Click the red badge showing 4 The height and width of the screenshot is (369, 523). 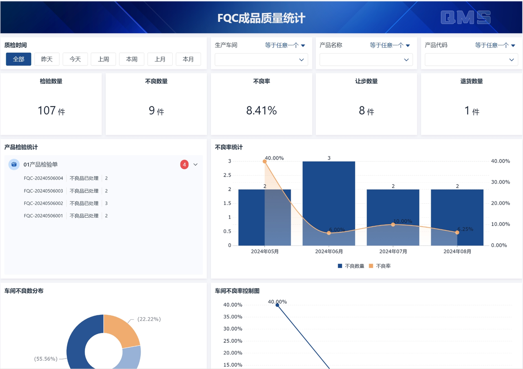pyautogui.click(x=184, y=164)
